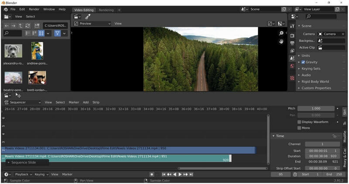Jump to the start frame
The height and width of the screenshot is (184, 349).
tap(164, 174)
